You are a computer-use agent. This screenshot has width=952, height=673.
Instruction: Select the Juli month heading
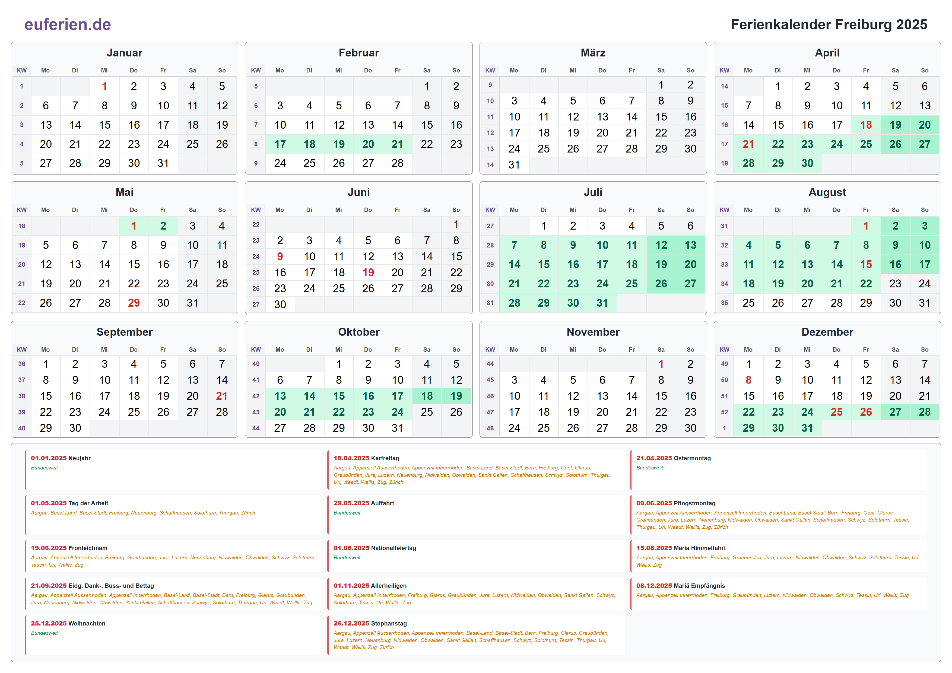(593, 192)
